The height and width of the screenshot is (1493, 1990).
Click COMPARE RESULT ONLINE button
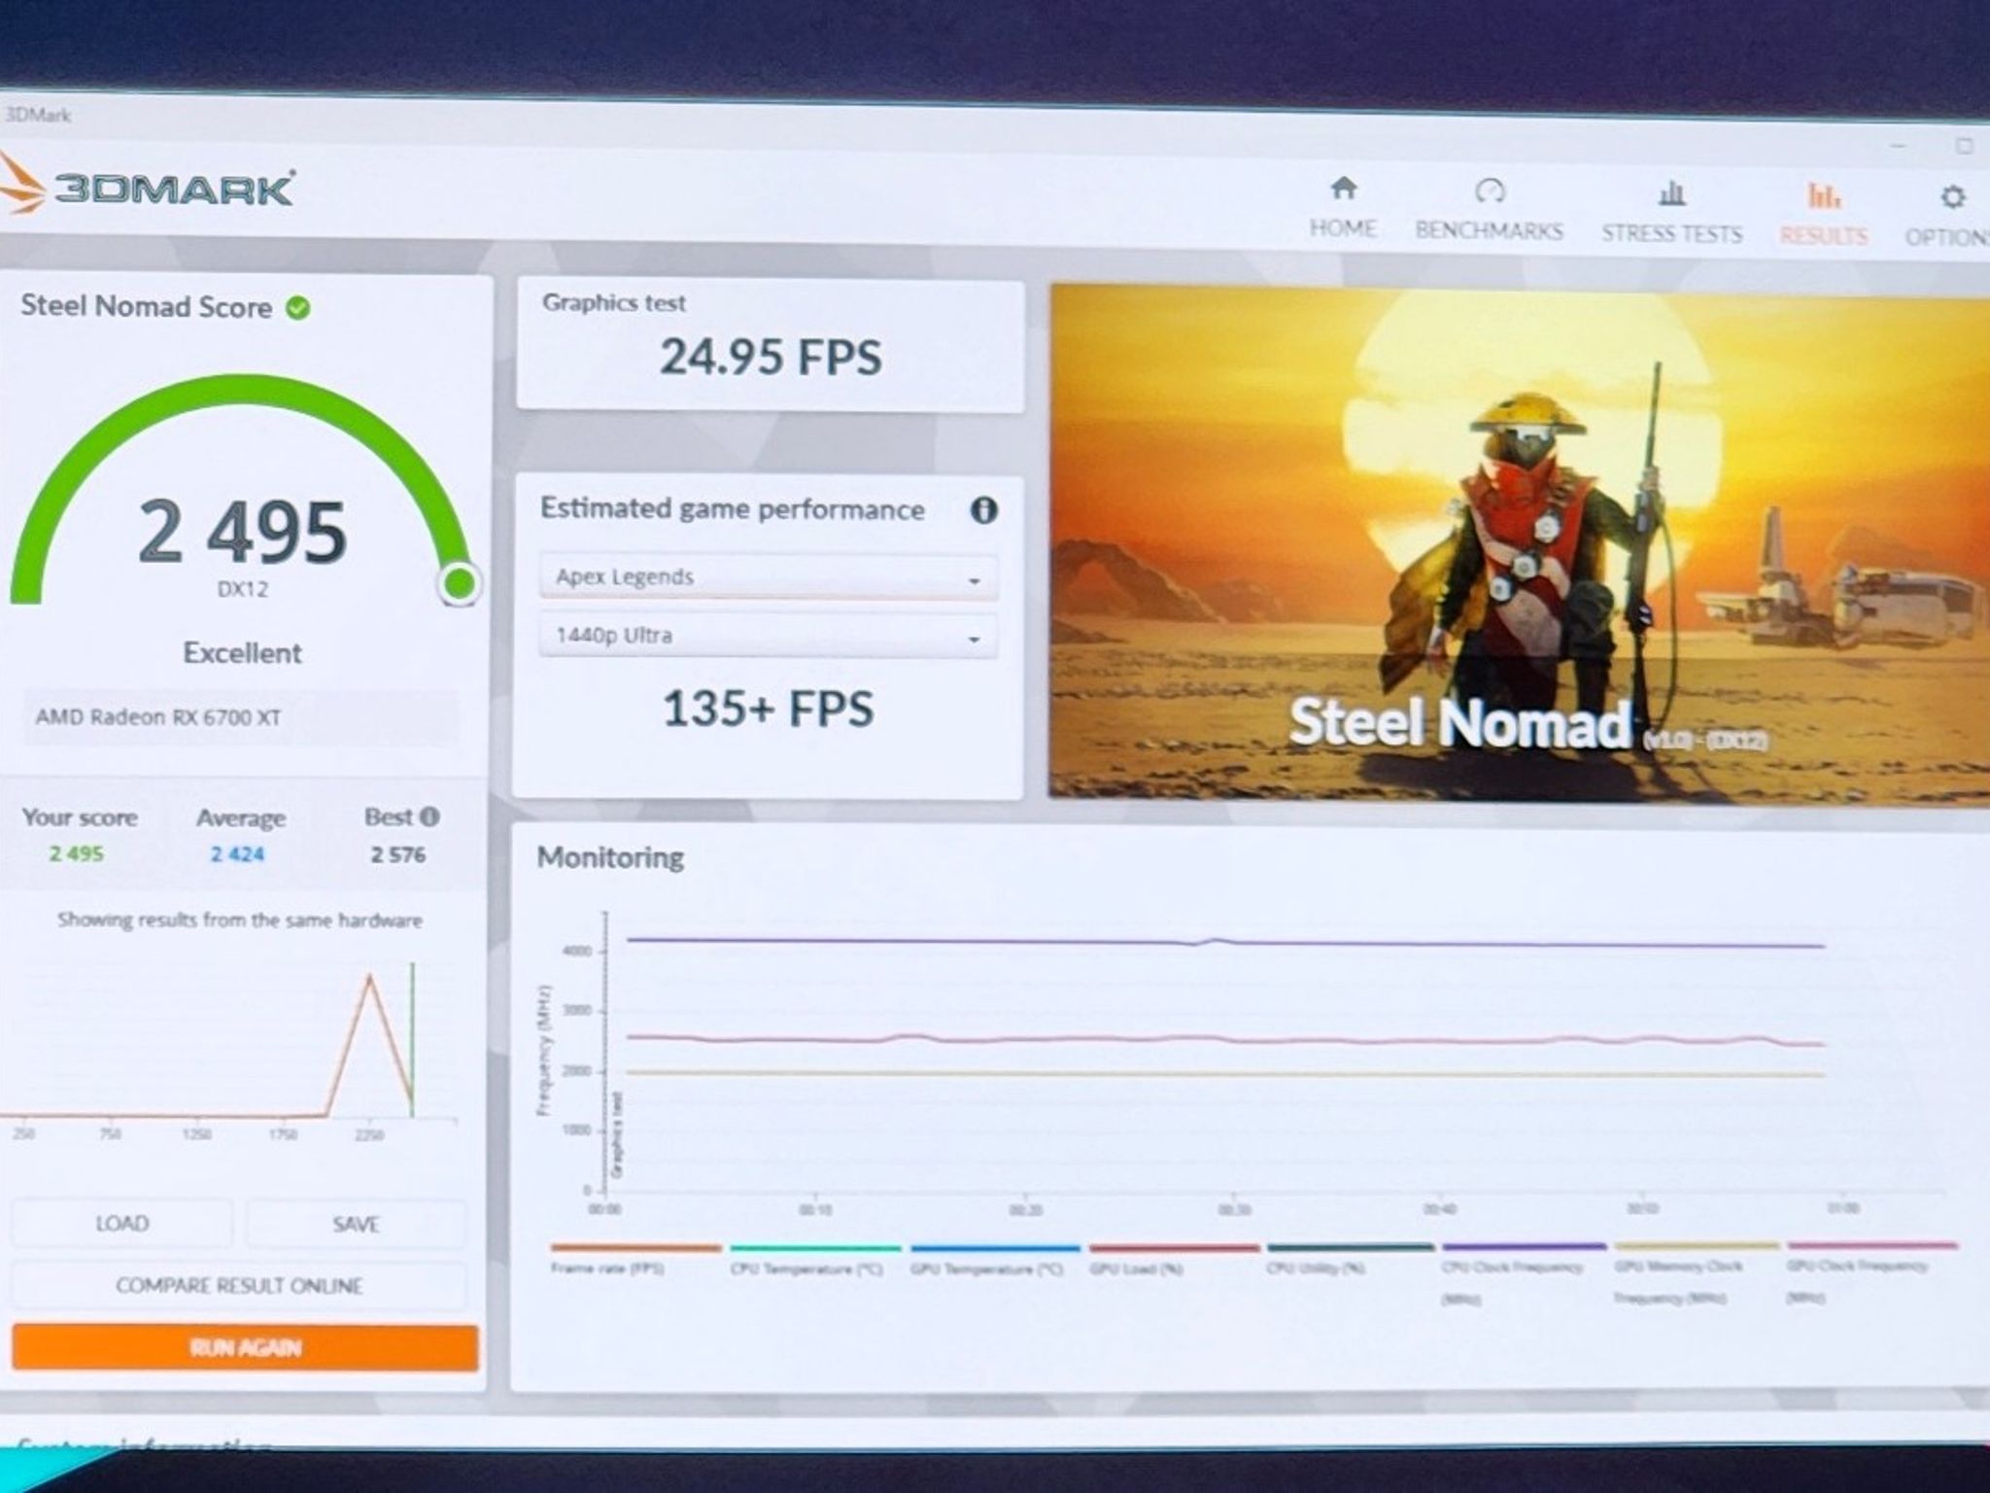point(239,1286)
